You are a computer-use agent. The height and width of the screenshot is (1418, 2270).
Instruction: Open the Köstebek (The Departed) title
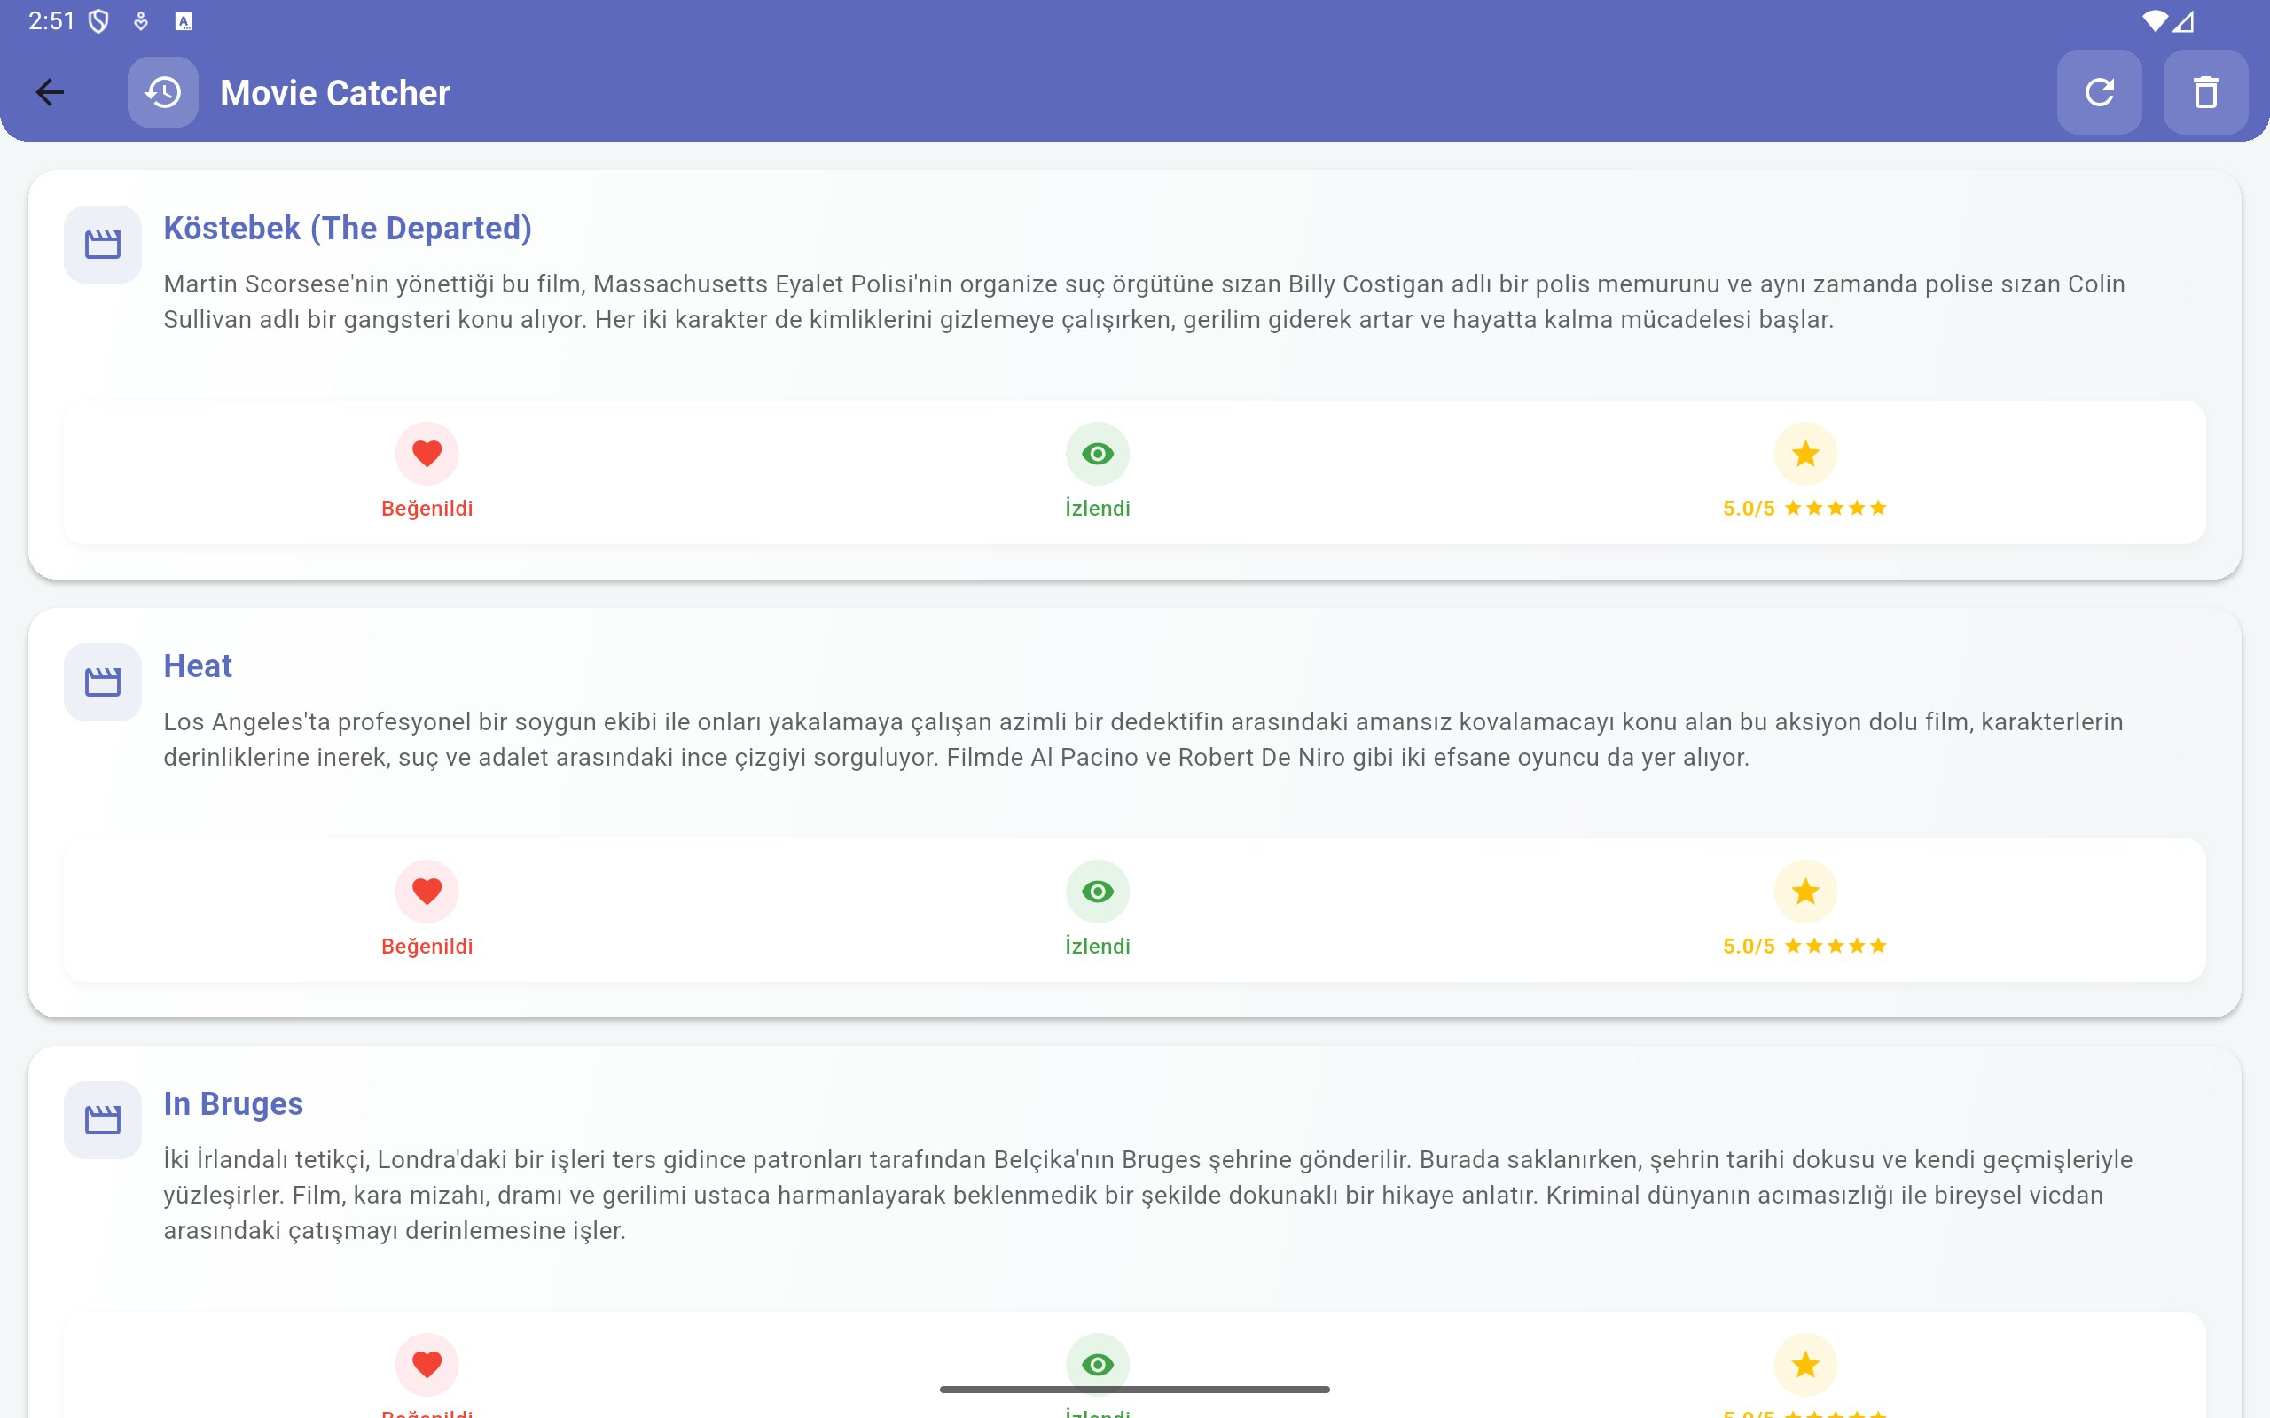[347, 228]
